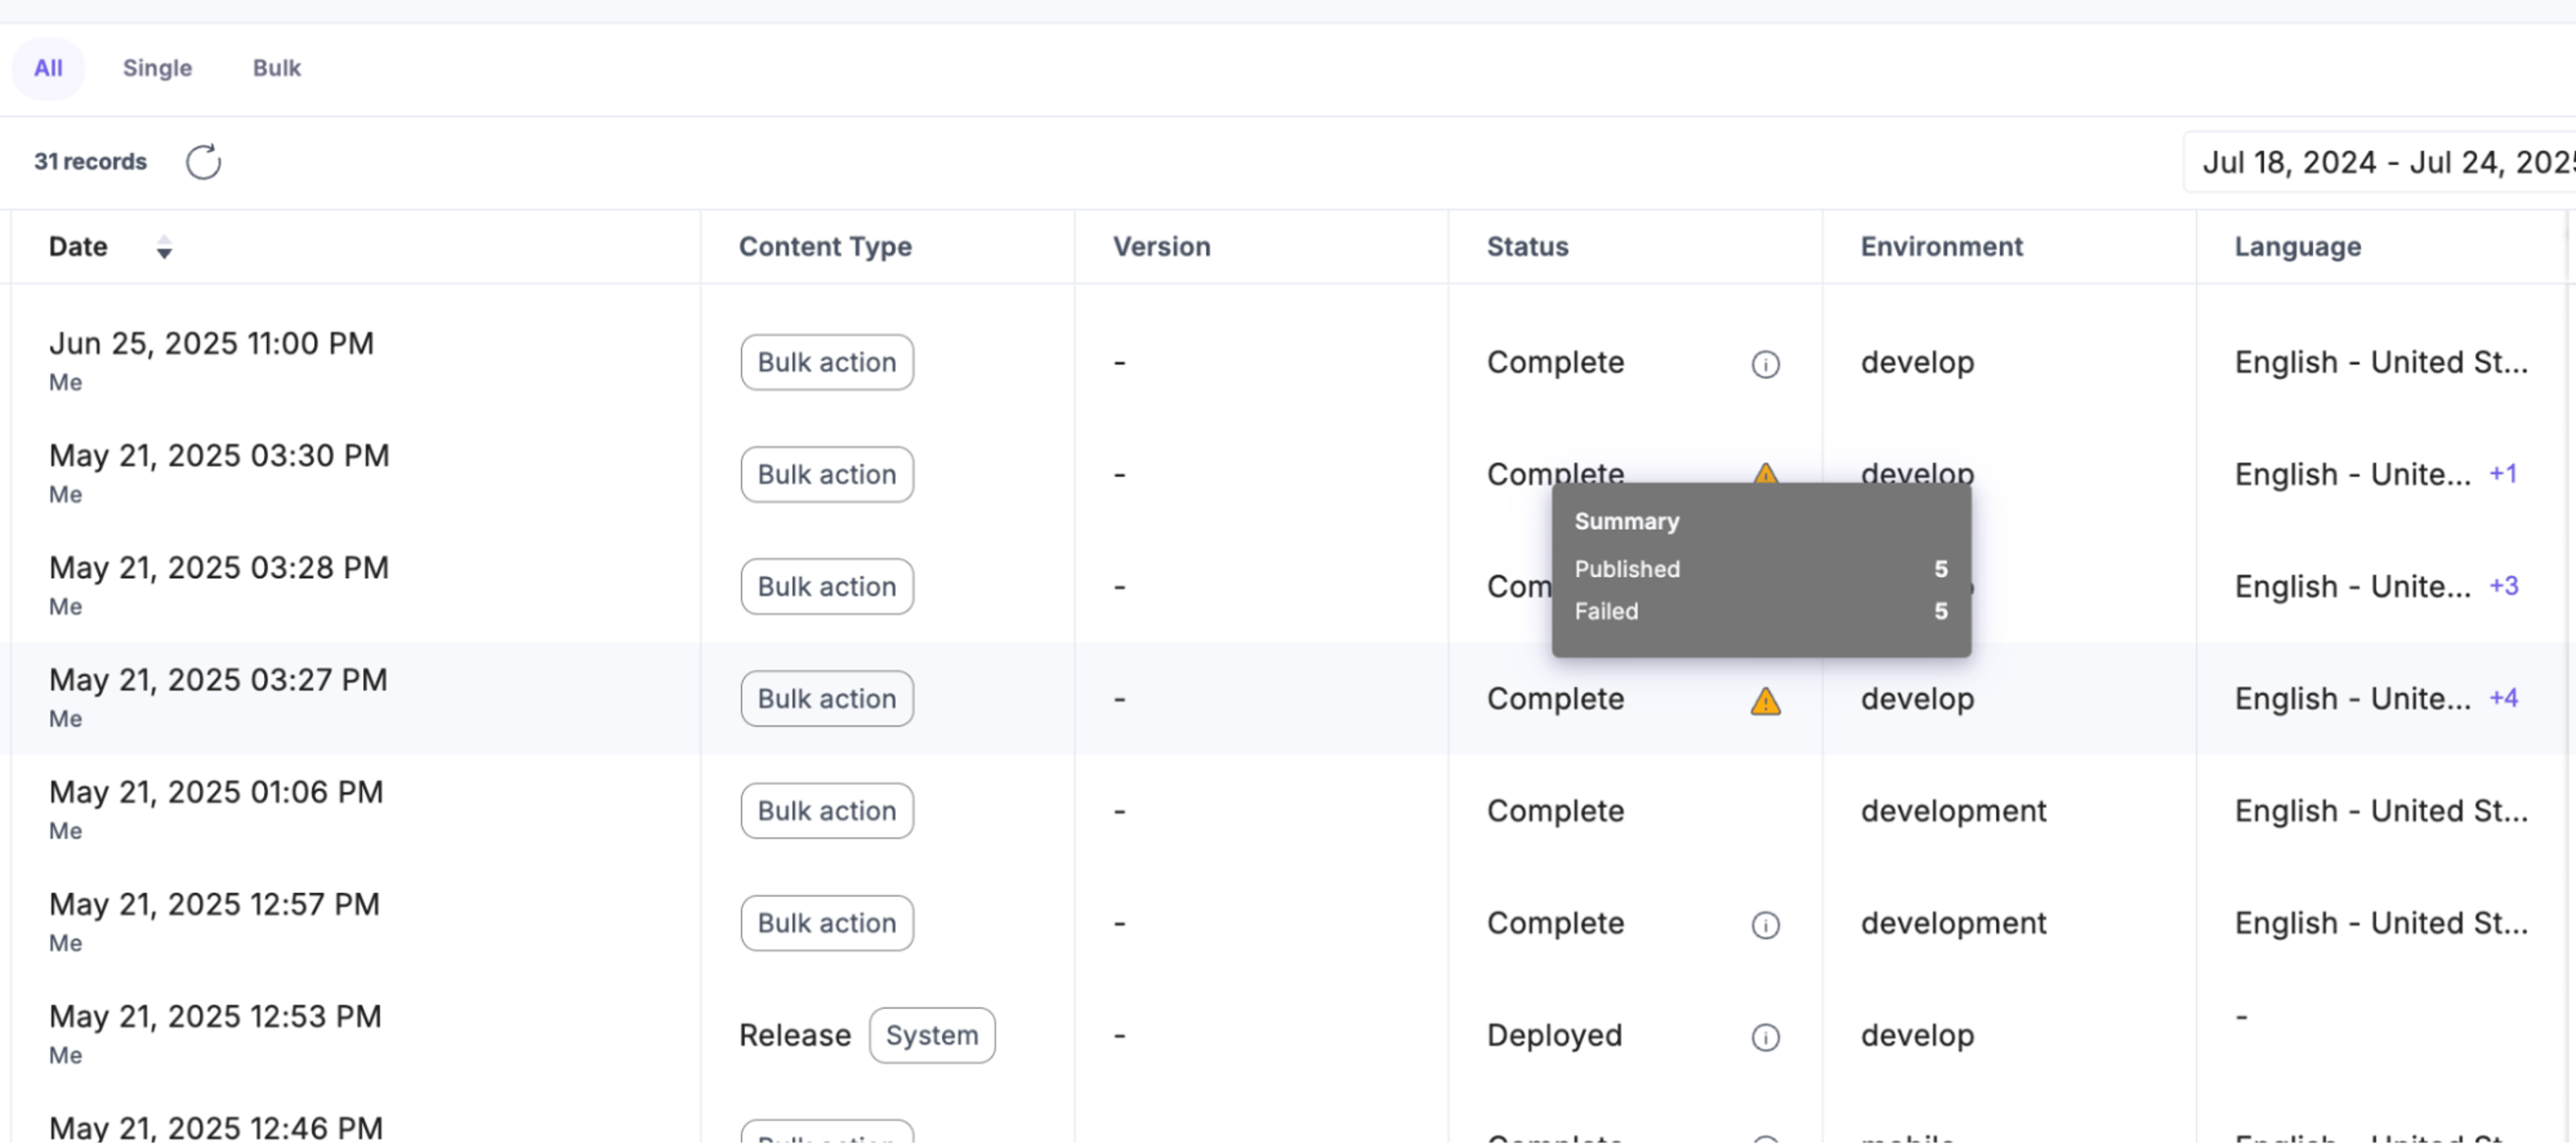Screen dimensions: 2576x1144
Task: Click info icon for Jun 25 Complete row
Action: (1765, 364)
